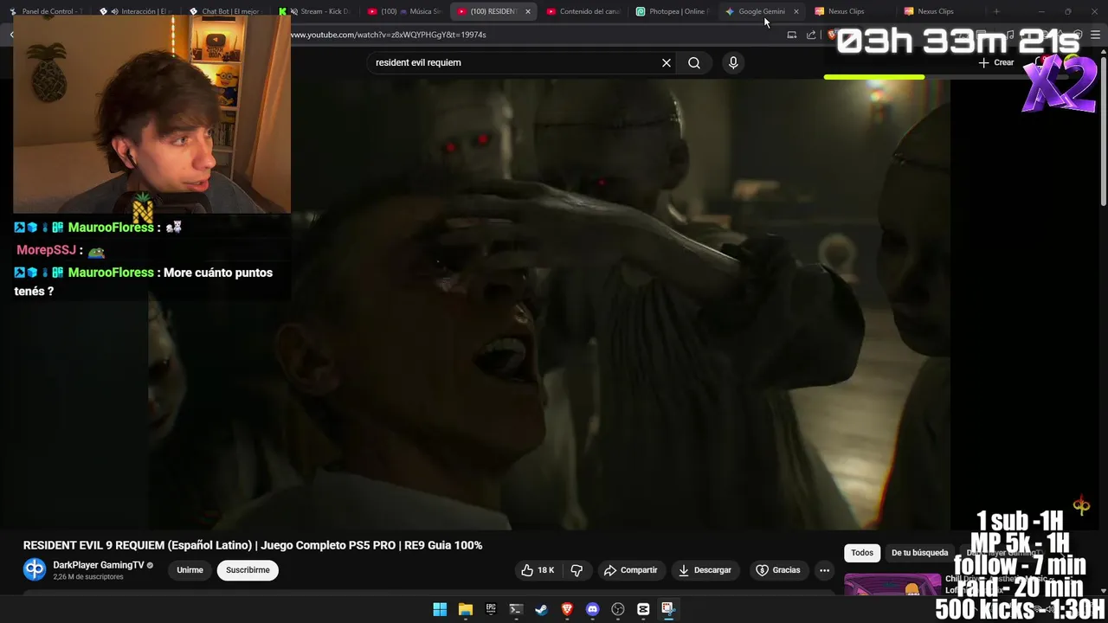
Task: Switch to the Panel de Control tab
Action: (x=47, y=11)
